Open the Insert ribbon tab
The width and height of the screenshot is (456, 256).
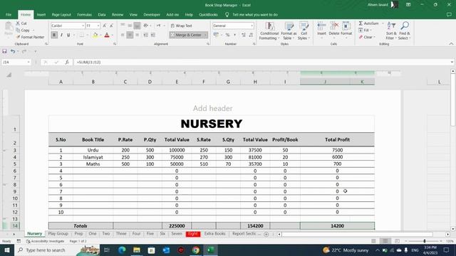coord(41,14)
